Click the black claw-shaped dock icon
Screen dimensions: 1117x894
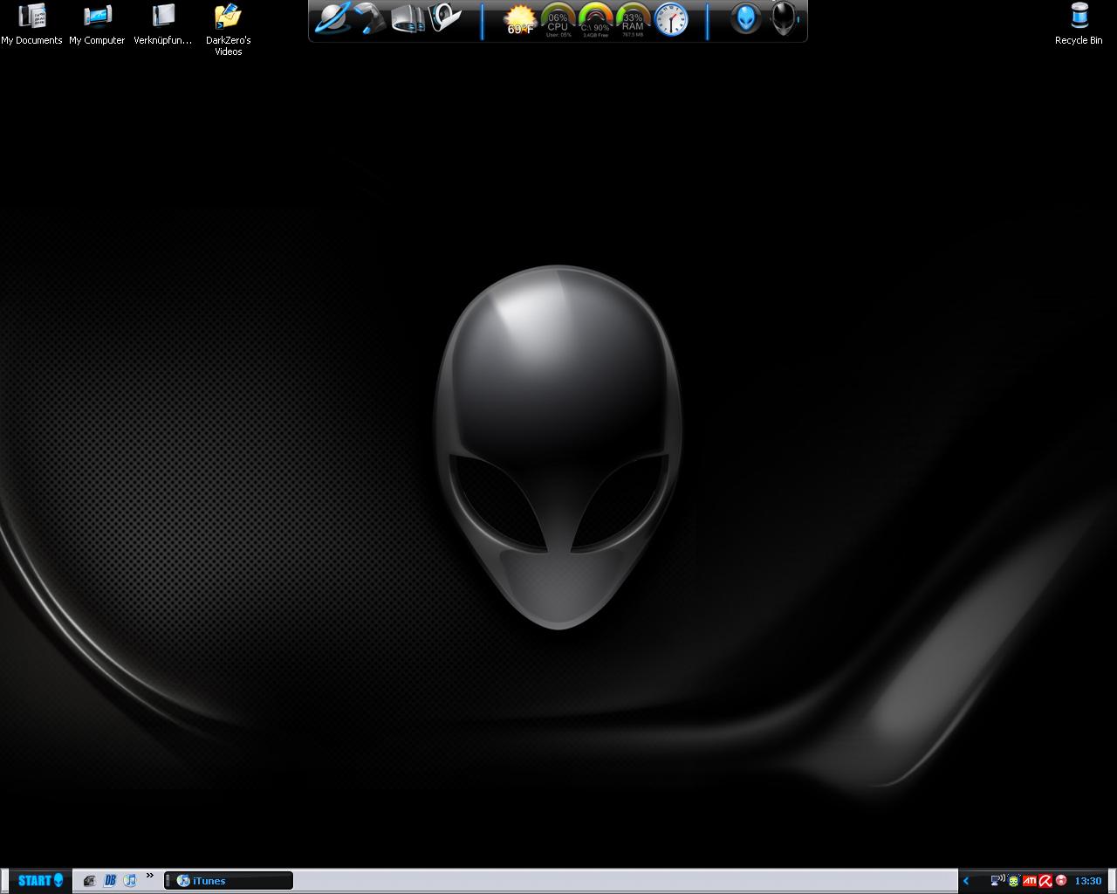[x=370, y=18]
